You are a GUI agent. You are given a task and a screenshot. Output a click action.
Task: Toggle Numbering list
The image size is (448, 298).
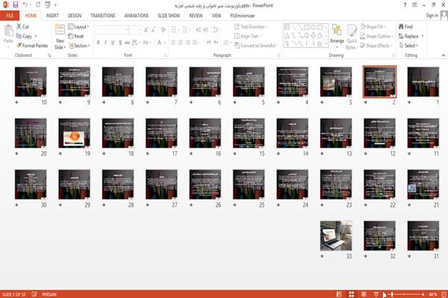pos(185,30)
